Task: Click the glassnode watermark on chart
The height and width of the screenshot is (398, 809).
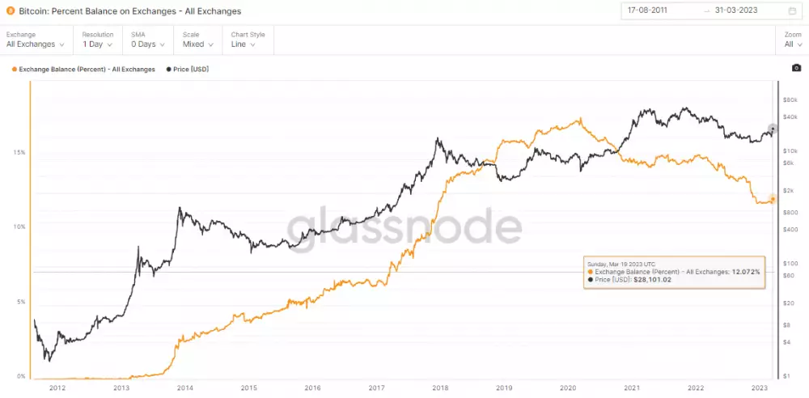Action: [404, 226]
